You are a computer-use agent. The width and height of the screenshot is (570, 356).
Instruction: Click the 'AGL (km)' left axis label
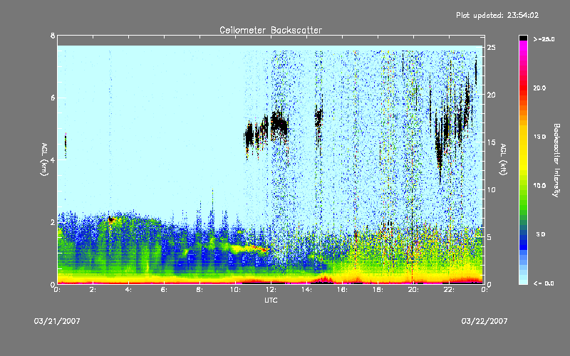pos(44,159)
